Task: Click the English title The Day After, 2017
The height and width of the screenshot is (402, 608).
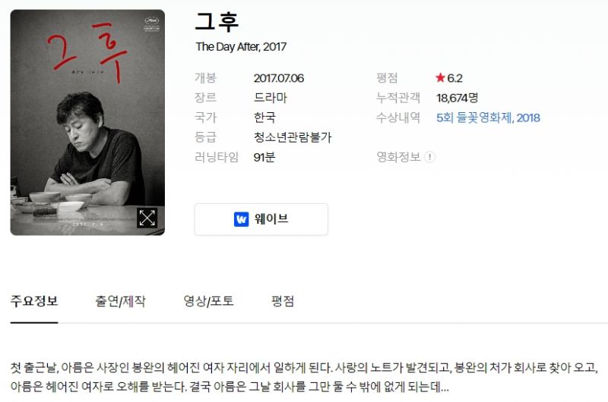Action: coord(241,47)
